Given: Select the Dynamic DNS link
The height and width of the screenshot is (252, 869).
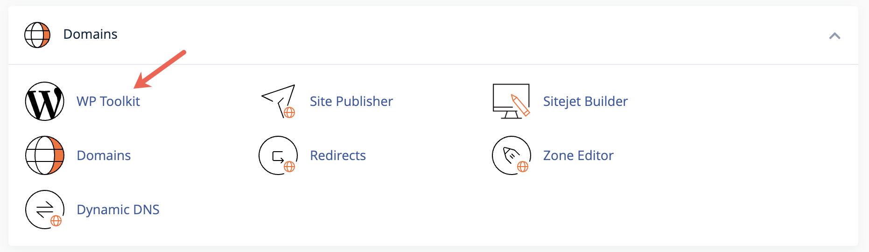Looking at the screenshot, I should (118, 210).
